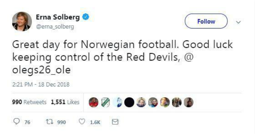This screenshot has height=134, width=255.
Task: Expand the tweet options chevron menu
Action: pyautogui.click(x=238, y=22)
